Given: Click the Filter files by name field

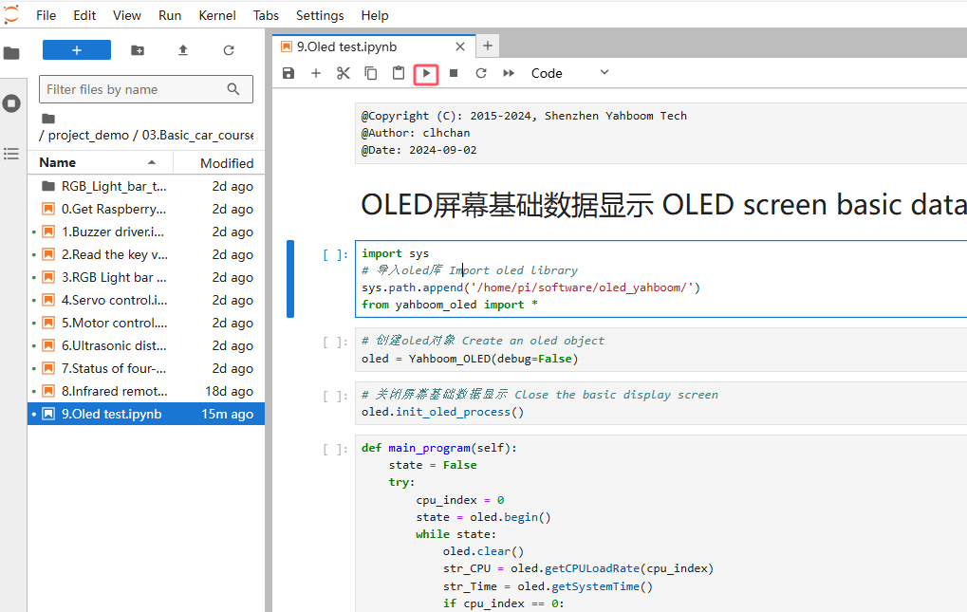Looking at the screenshot, I should (x=146, y=89).
